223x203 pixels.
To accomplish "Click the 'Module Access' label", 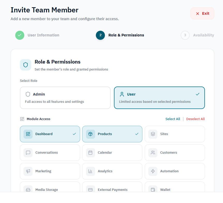I will coord(39,119).
